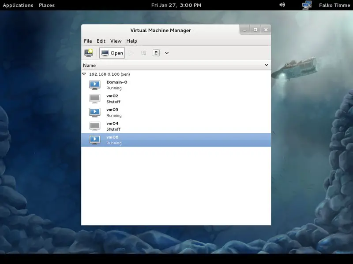
Task: Click the Domain-0 name text
Action: [117, 82]
